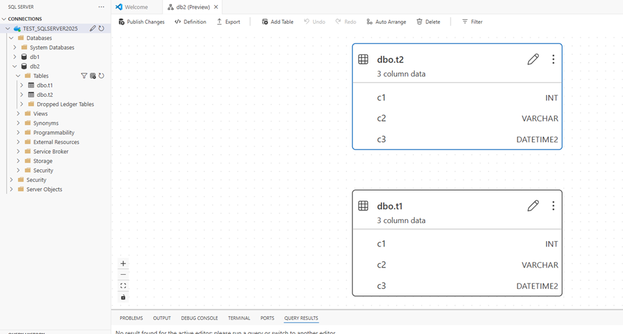The width and height of the screenshot is (623, 334).
Task: Refresh the Tables folder
Action: click(x=102, y=76)
